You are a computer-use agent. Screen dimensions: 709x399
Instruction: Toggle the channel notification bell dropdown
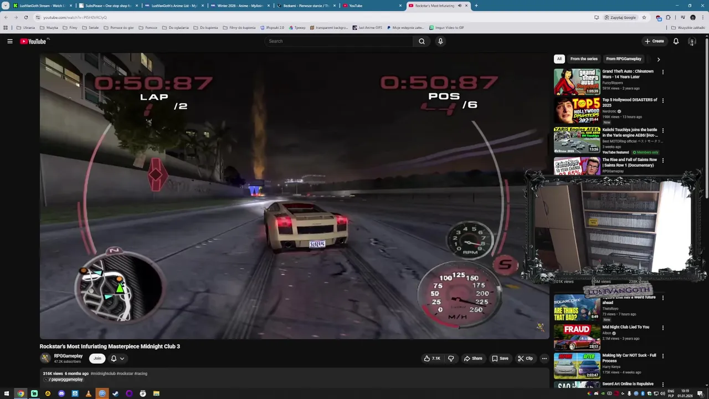click(117, 359)
